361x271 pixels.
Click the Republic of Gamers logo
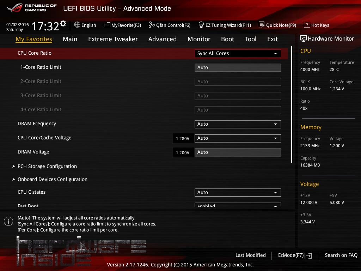click(32, 8)
